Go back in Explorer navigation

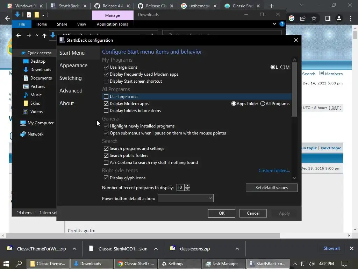point(19,35)
